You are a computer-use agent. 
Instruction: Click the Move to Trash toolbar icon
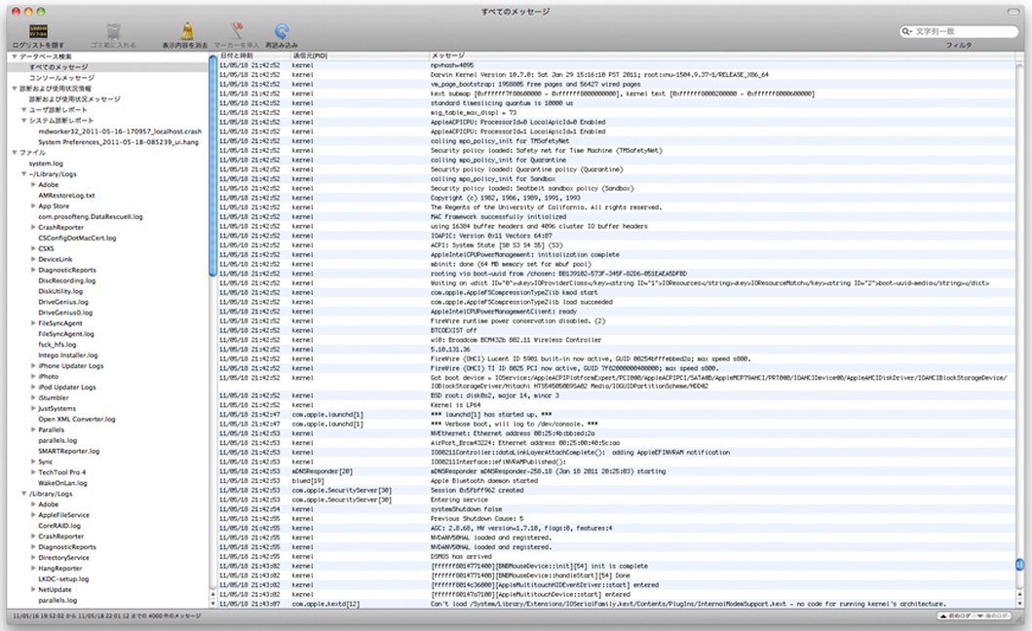coord(114,32)
